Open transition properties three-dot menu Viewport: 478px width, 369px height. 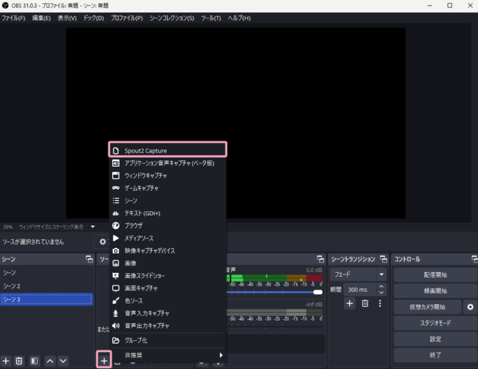[380, 303]
